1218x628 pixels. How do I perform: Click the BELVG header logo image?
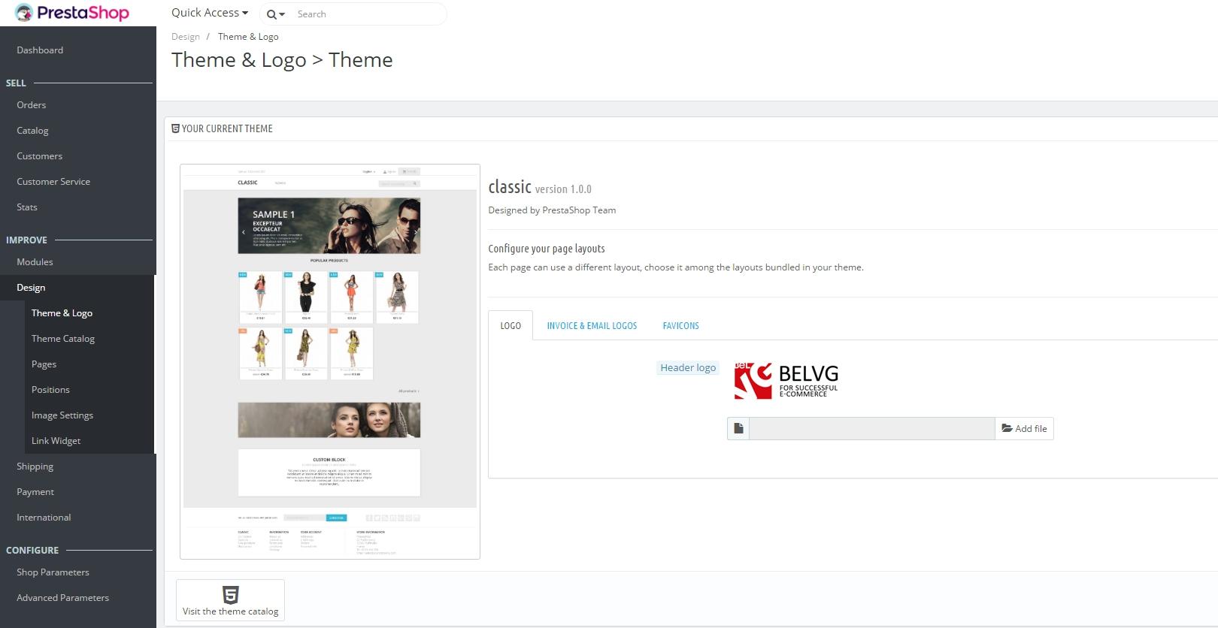click(x=786, y=381)
